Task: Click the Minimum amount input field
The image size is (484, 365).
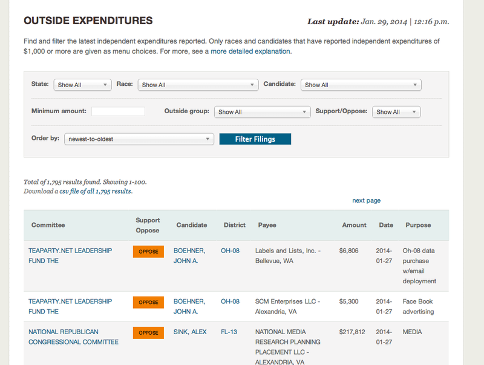Action: pos(118,111)
